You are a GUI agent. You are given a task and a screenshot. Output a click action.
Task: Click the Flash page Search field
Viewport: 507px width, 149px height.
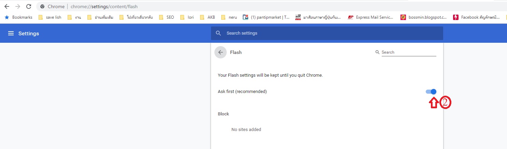tap(408, 52)
